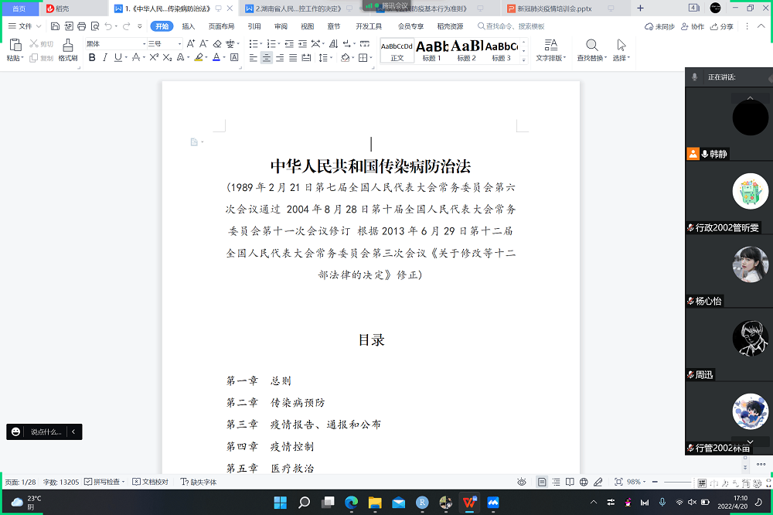Toggle eye protection mode icon in status bar
The width and height of the screenshot is (773, 515).
[522, 482]
